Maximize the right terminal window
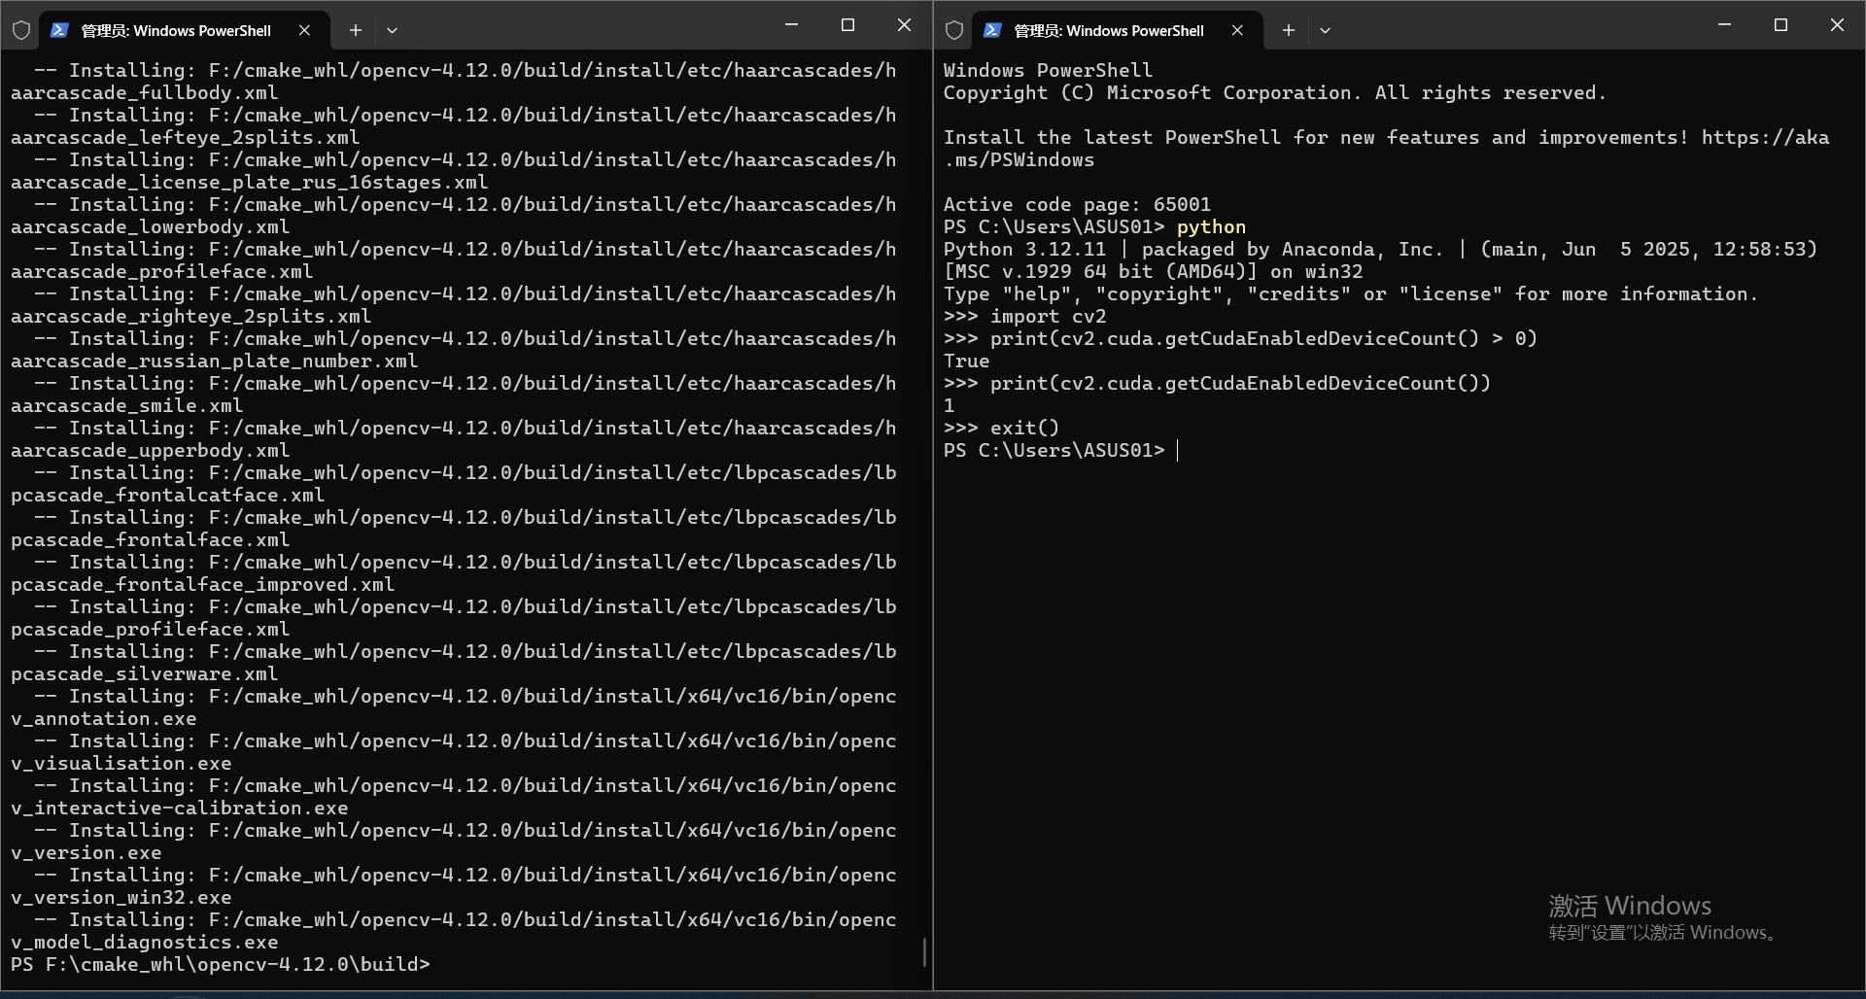The image size is (1866, 999). coord(1780,24)
